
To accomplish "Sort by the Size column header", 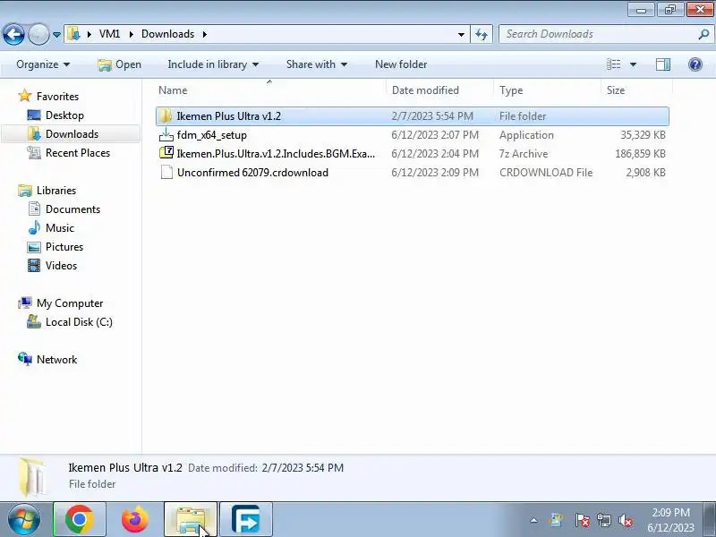I will (x=636, y=90).
